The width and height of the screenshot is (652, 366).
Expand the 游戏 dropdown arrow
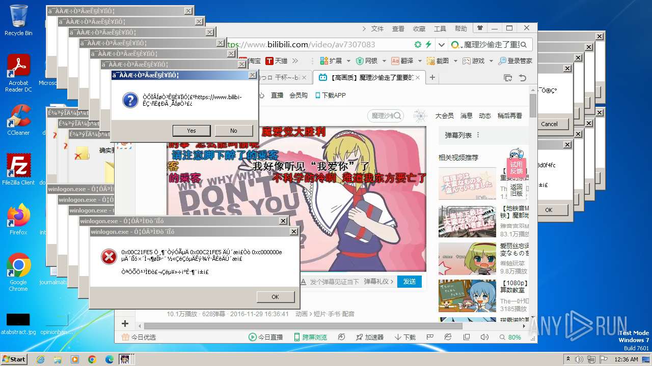[491, 61]
